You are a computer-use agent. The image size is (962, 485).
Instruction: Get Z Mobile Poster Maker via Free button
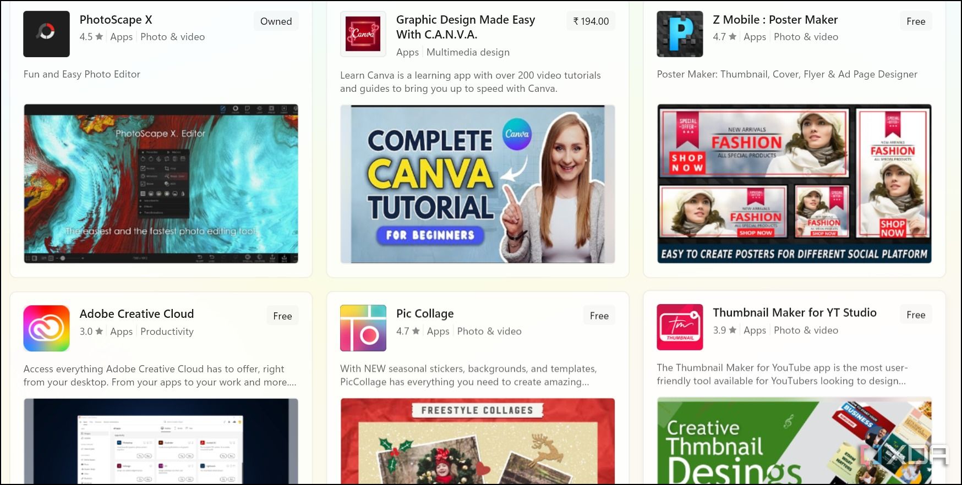point(916,21)
